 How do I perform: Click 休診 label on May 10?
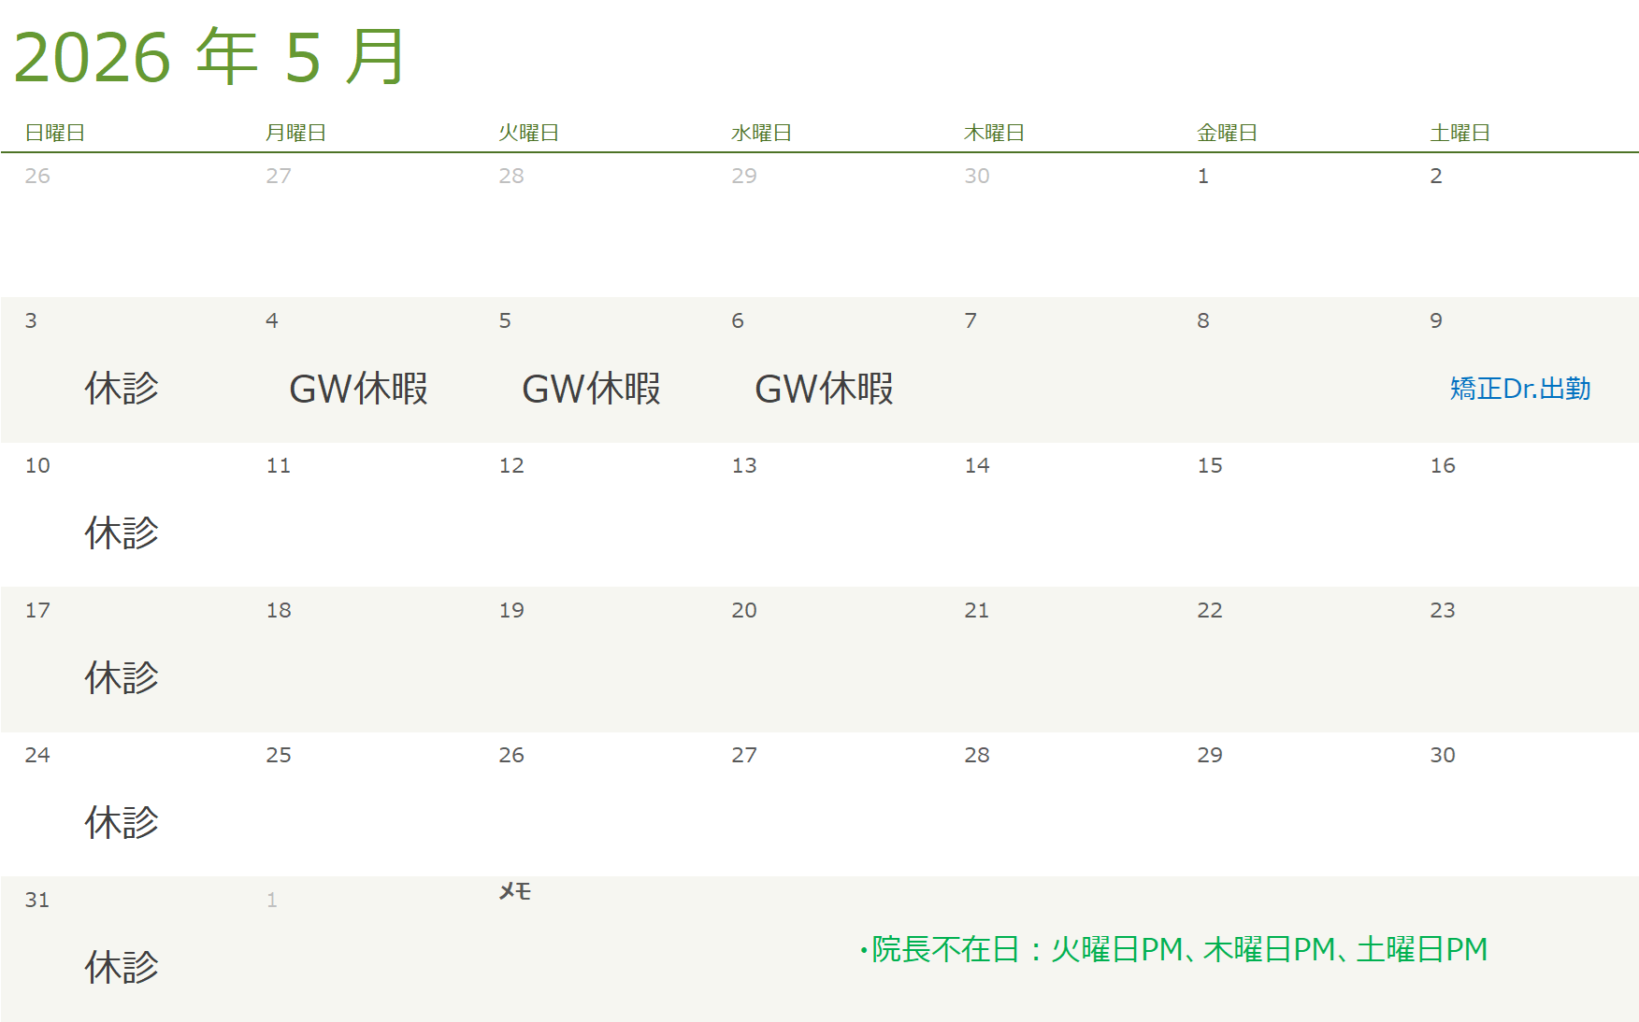pyautogui.click(x=122, y=533)
